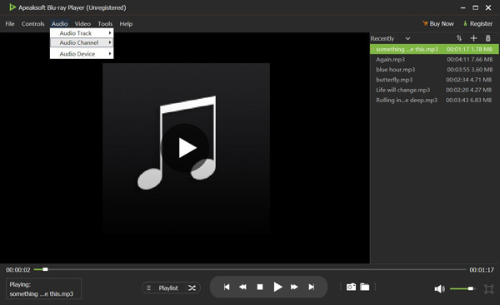Open the File menu

click(x=10, y=24)
